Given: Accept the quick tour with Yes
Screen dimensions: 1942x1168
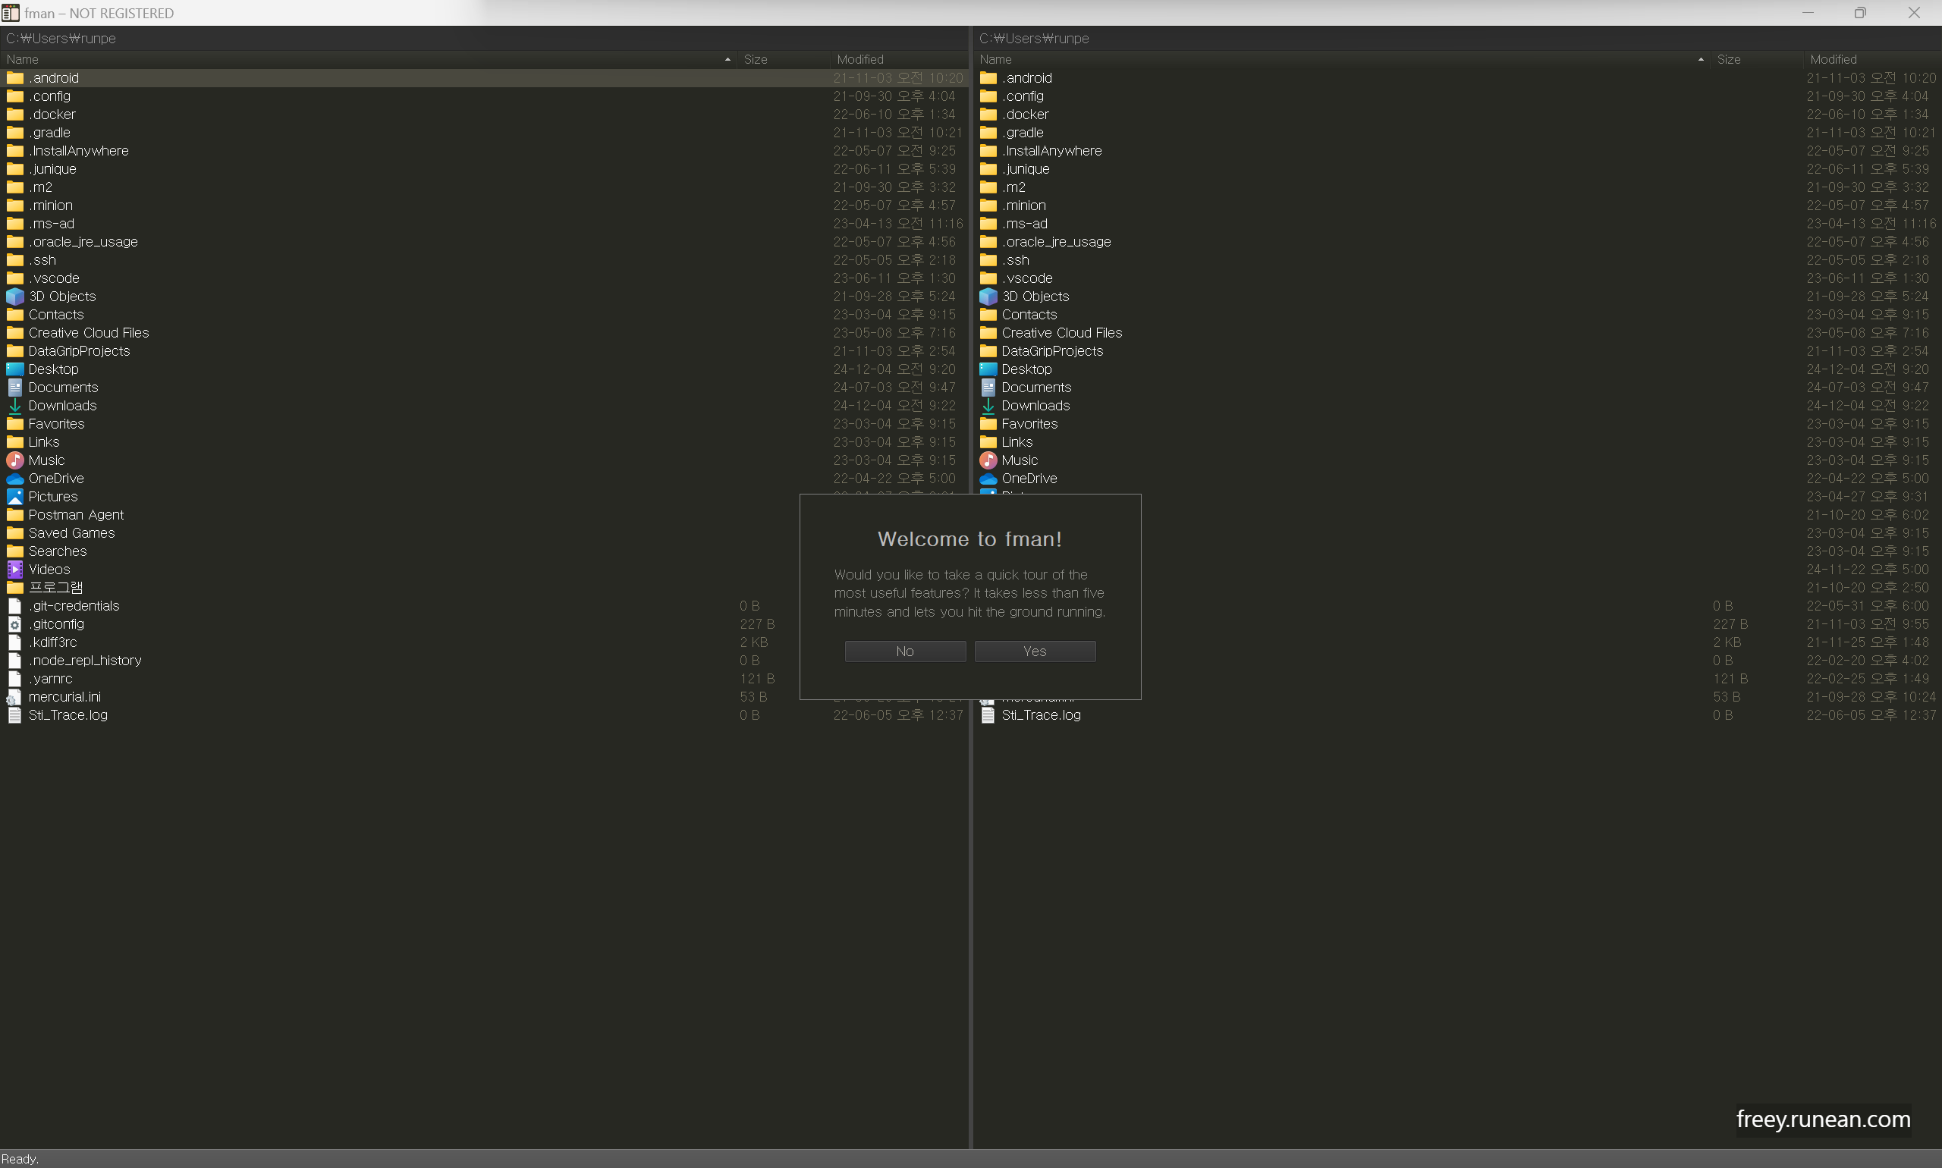Looking at the screenshot, I should (1035, 651).
